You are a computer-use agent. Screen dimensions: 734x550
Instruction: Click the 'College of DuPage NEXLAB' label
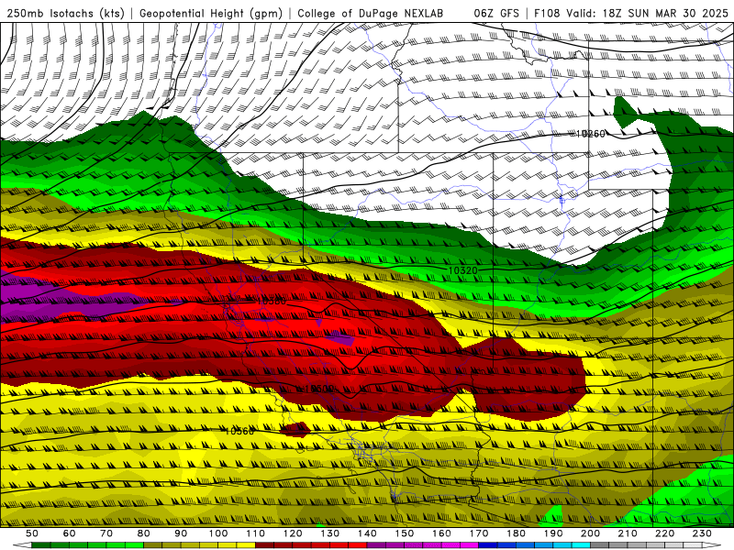370,13
